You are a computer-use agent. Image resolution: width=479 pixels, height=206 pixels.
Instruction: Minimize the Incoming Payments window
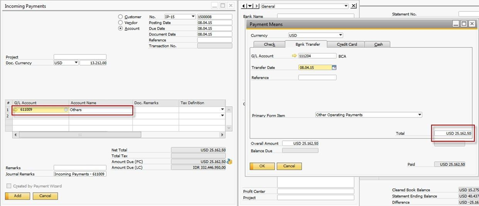[x=215, y=5]
